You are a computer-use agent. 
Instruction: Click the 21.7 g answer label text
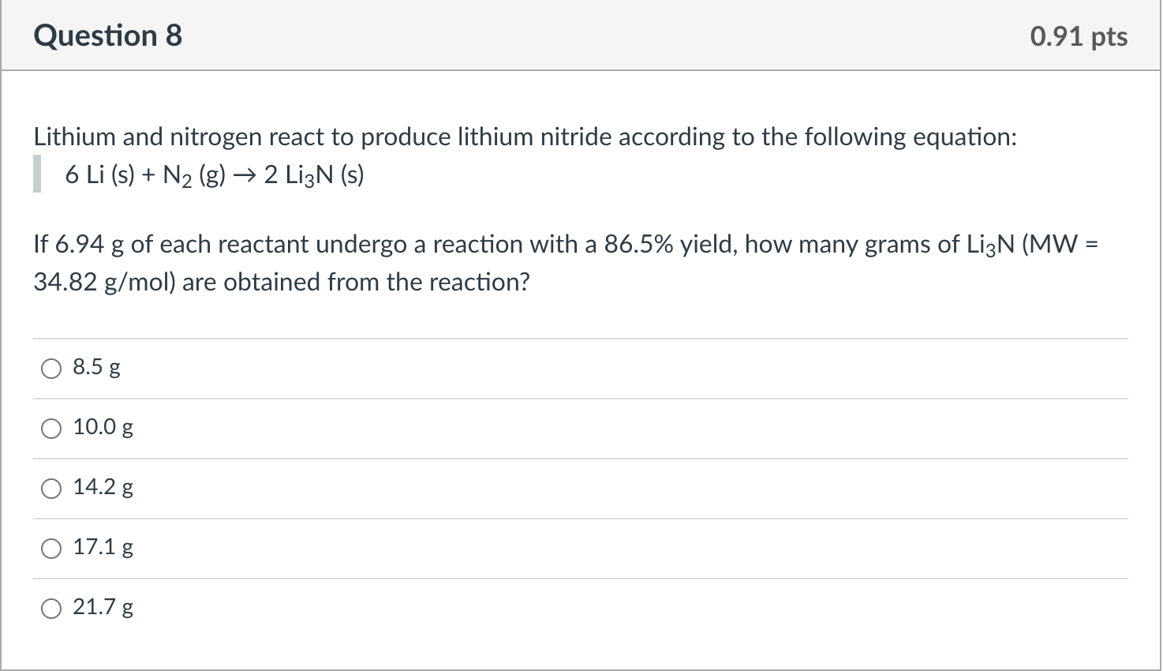tap(102, 607)
